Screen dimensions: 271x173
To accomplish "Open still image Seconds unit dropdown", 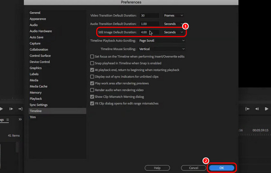I will click(173, 32).
